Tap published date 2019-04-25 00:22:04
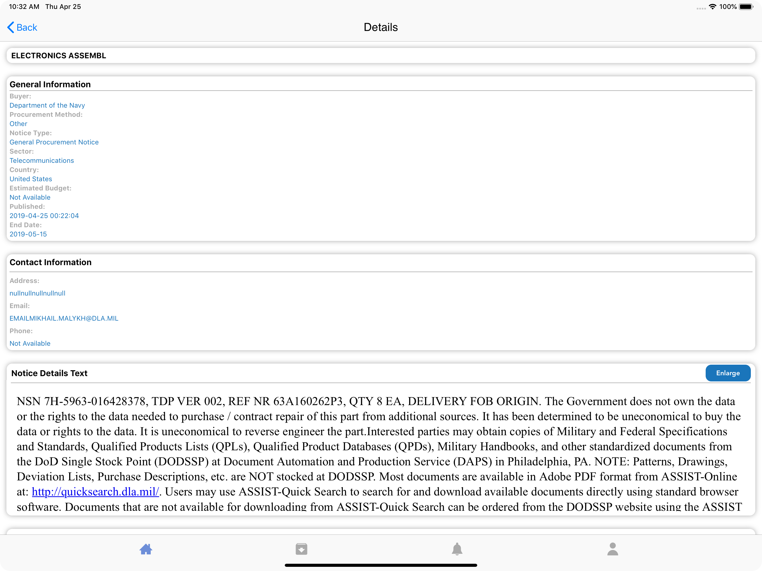The width and height of the screenshot is (762, 571). [44, 216]
